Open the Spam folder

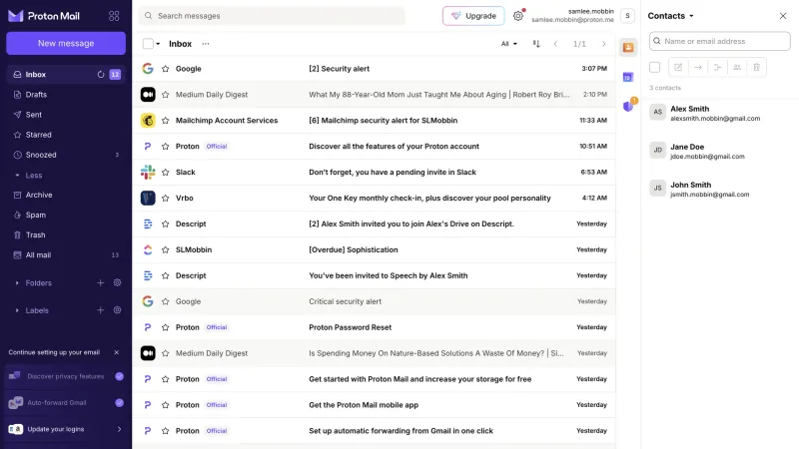click(66, 215)
